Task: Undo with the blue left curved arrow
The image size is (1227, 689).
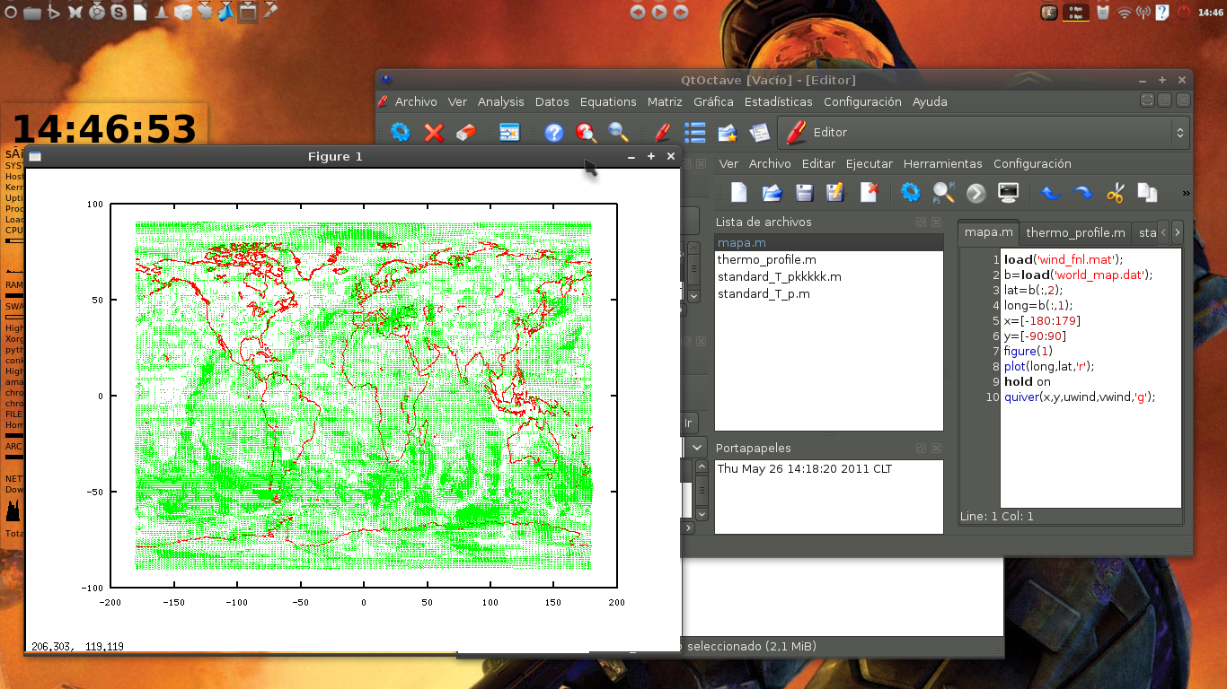Action: [x=1051, y=192]
